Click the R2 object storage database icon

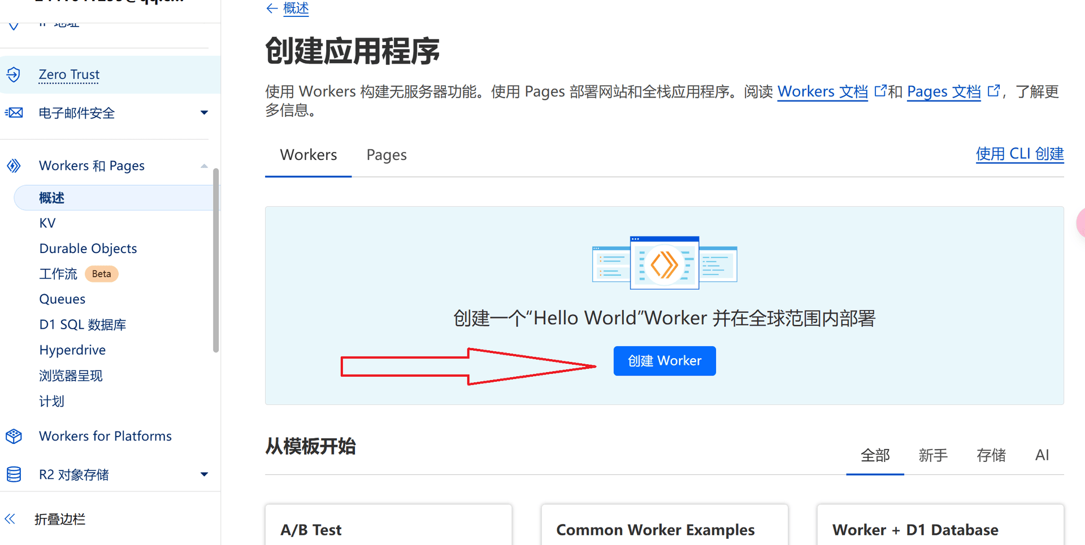pos(14,474)
